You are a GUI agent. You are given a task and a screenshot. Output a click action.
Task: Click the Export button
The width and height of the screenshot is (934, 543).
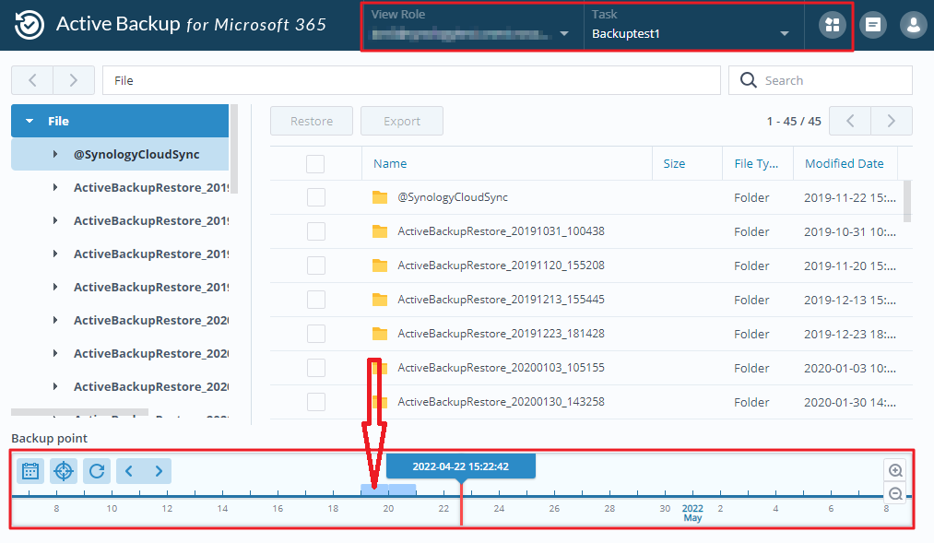(x=402, y=121)
